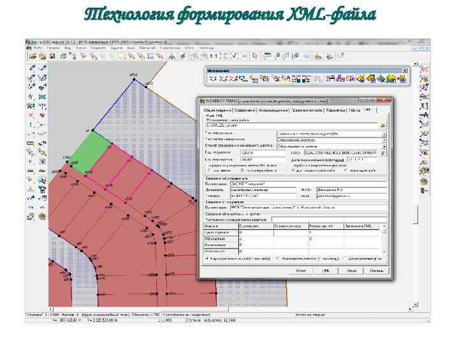The image size is (459, 344).
Task: Select the XML tab in dialog
Action: 367,110
